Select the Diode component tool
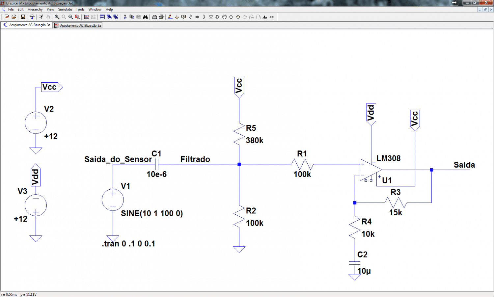The width and height of the screenshot is (494, 297). (211, 17)
